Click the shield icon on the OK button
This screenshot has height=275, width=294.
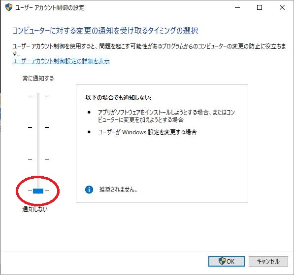point(222,261)
